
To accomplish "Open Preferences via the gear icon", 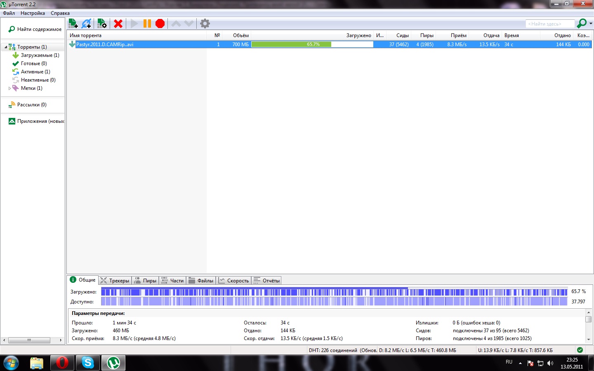I will 205,23.
